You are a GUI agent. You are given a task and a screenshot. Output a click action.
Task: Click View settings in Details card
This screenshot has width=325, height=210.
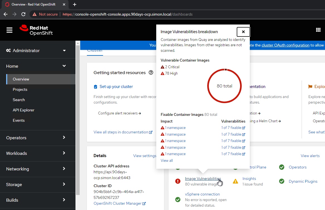145,156
